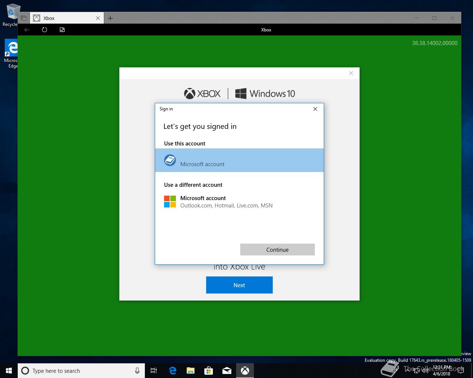Choose Microsoft account with Outlook.com, Hotmail option
Image resolution: width=473 pixels, height=378 pixels.
coord(239,202)
